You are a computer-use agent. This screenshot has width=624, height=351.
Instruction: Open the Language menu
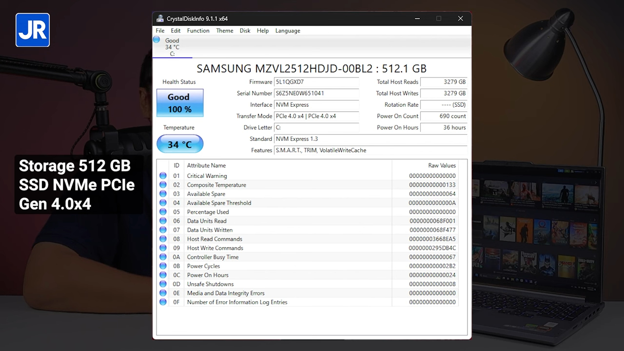click(x=288, y=30)
